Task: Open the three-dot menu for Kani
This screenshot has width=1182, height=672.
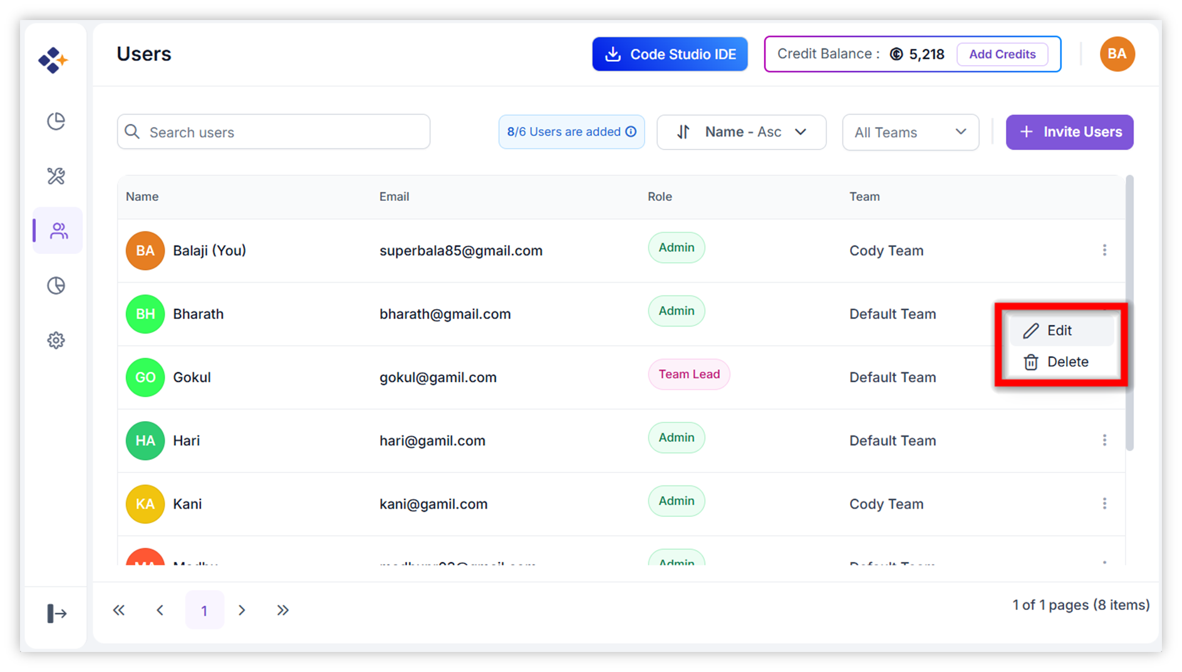Action: click(x=1104, y=504)
